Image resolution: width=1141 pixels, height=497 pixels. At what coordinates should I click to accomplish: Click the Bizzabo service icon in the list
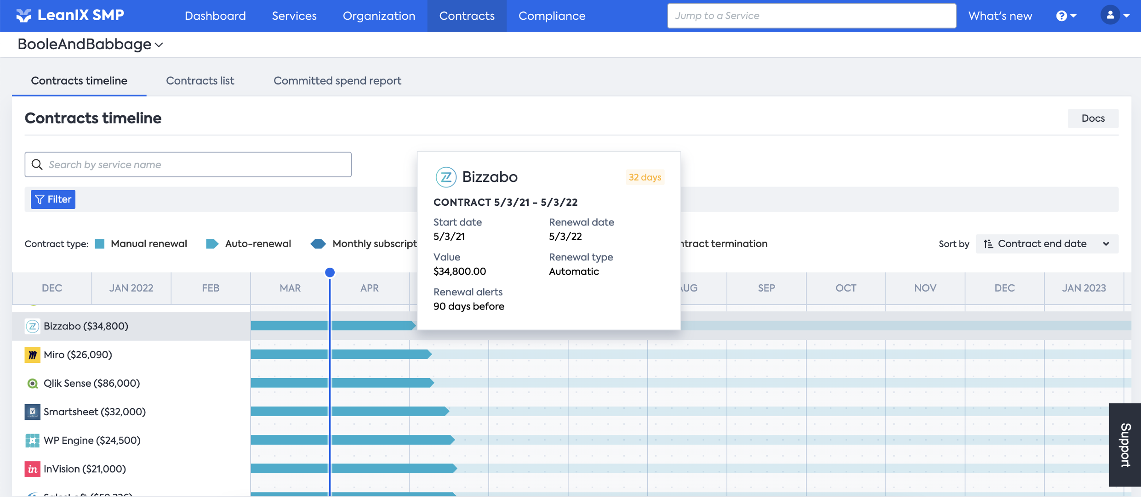32,326
